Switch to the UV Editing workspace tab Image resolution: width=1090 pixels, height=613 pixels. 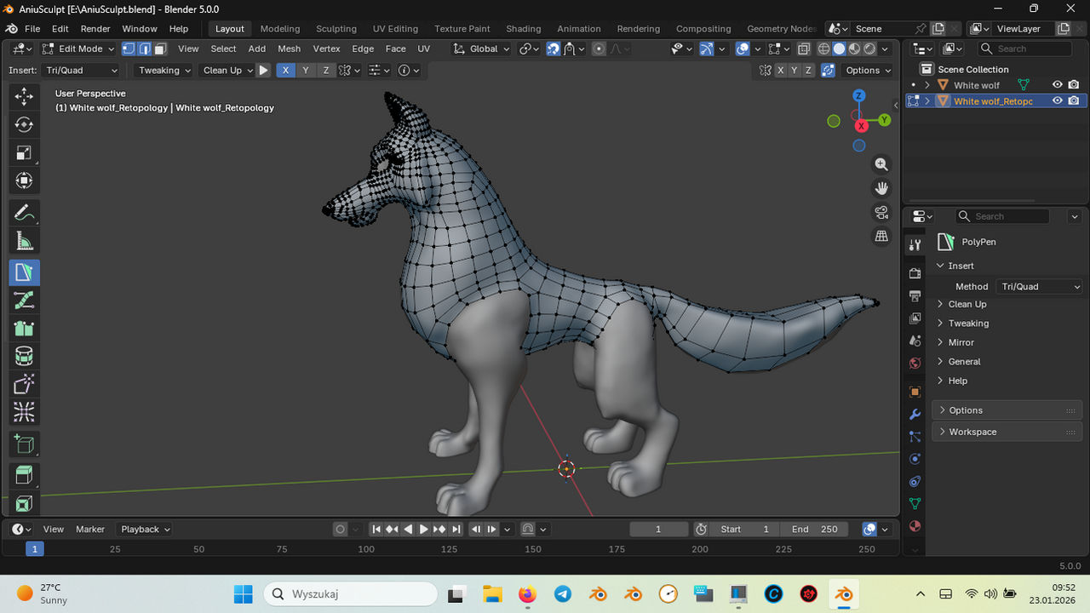coord(395,28)
